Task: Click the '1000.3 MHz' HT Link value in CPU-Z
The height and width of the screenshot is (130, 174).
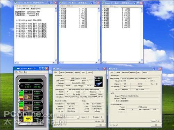Action: [x=71, y=111]
